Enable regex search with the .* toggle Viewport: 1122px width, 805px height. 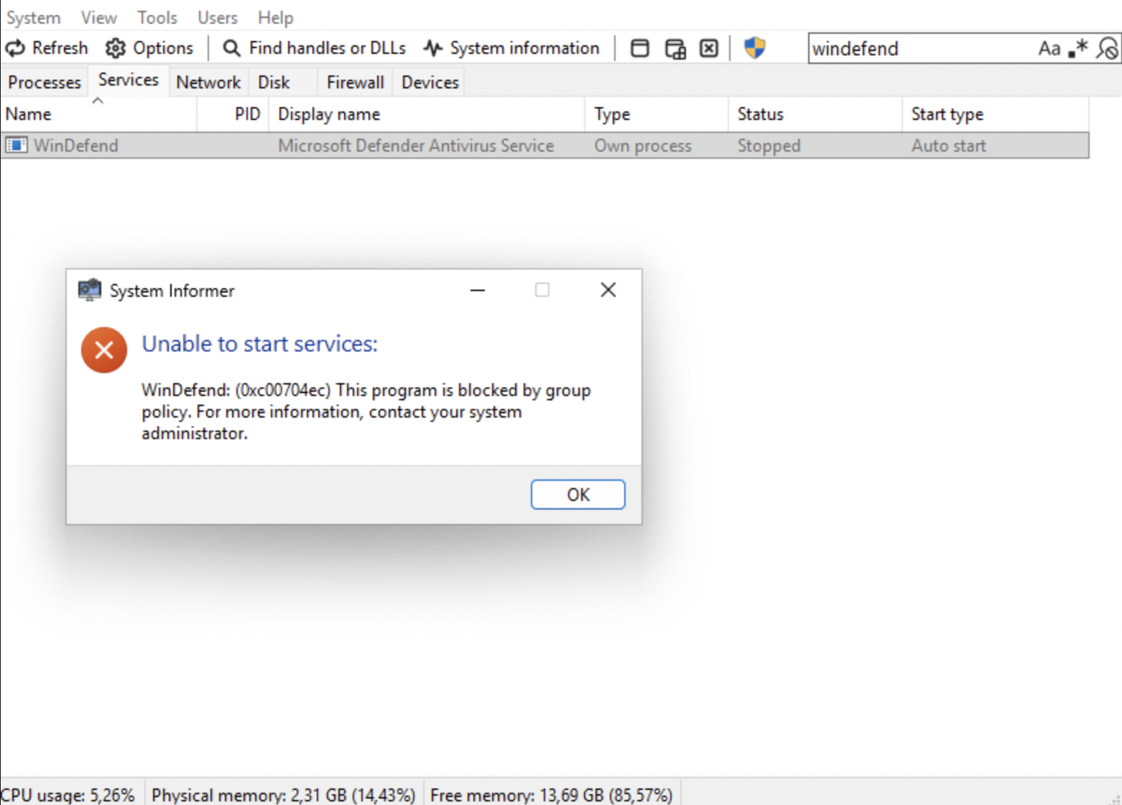point(1077,48)
